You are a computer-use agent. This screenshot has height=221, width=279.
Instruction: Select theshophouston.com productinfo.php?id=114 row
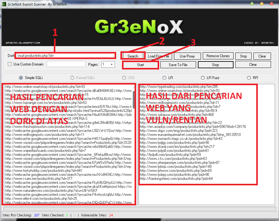(48, 127)
